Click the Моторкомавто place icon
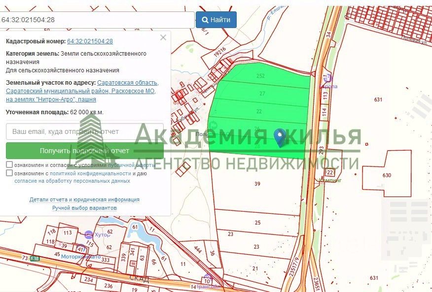The image size is (432, 292). (x=81, y=248)
